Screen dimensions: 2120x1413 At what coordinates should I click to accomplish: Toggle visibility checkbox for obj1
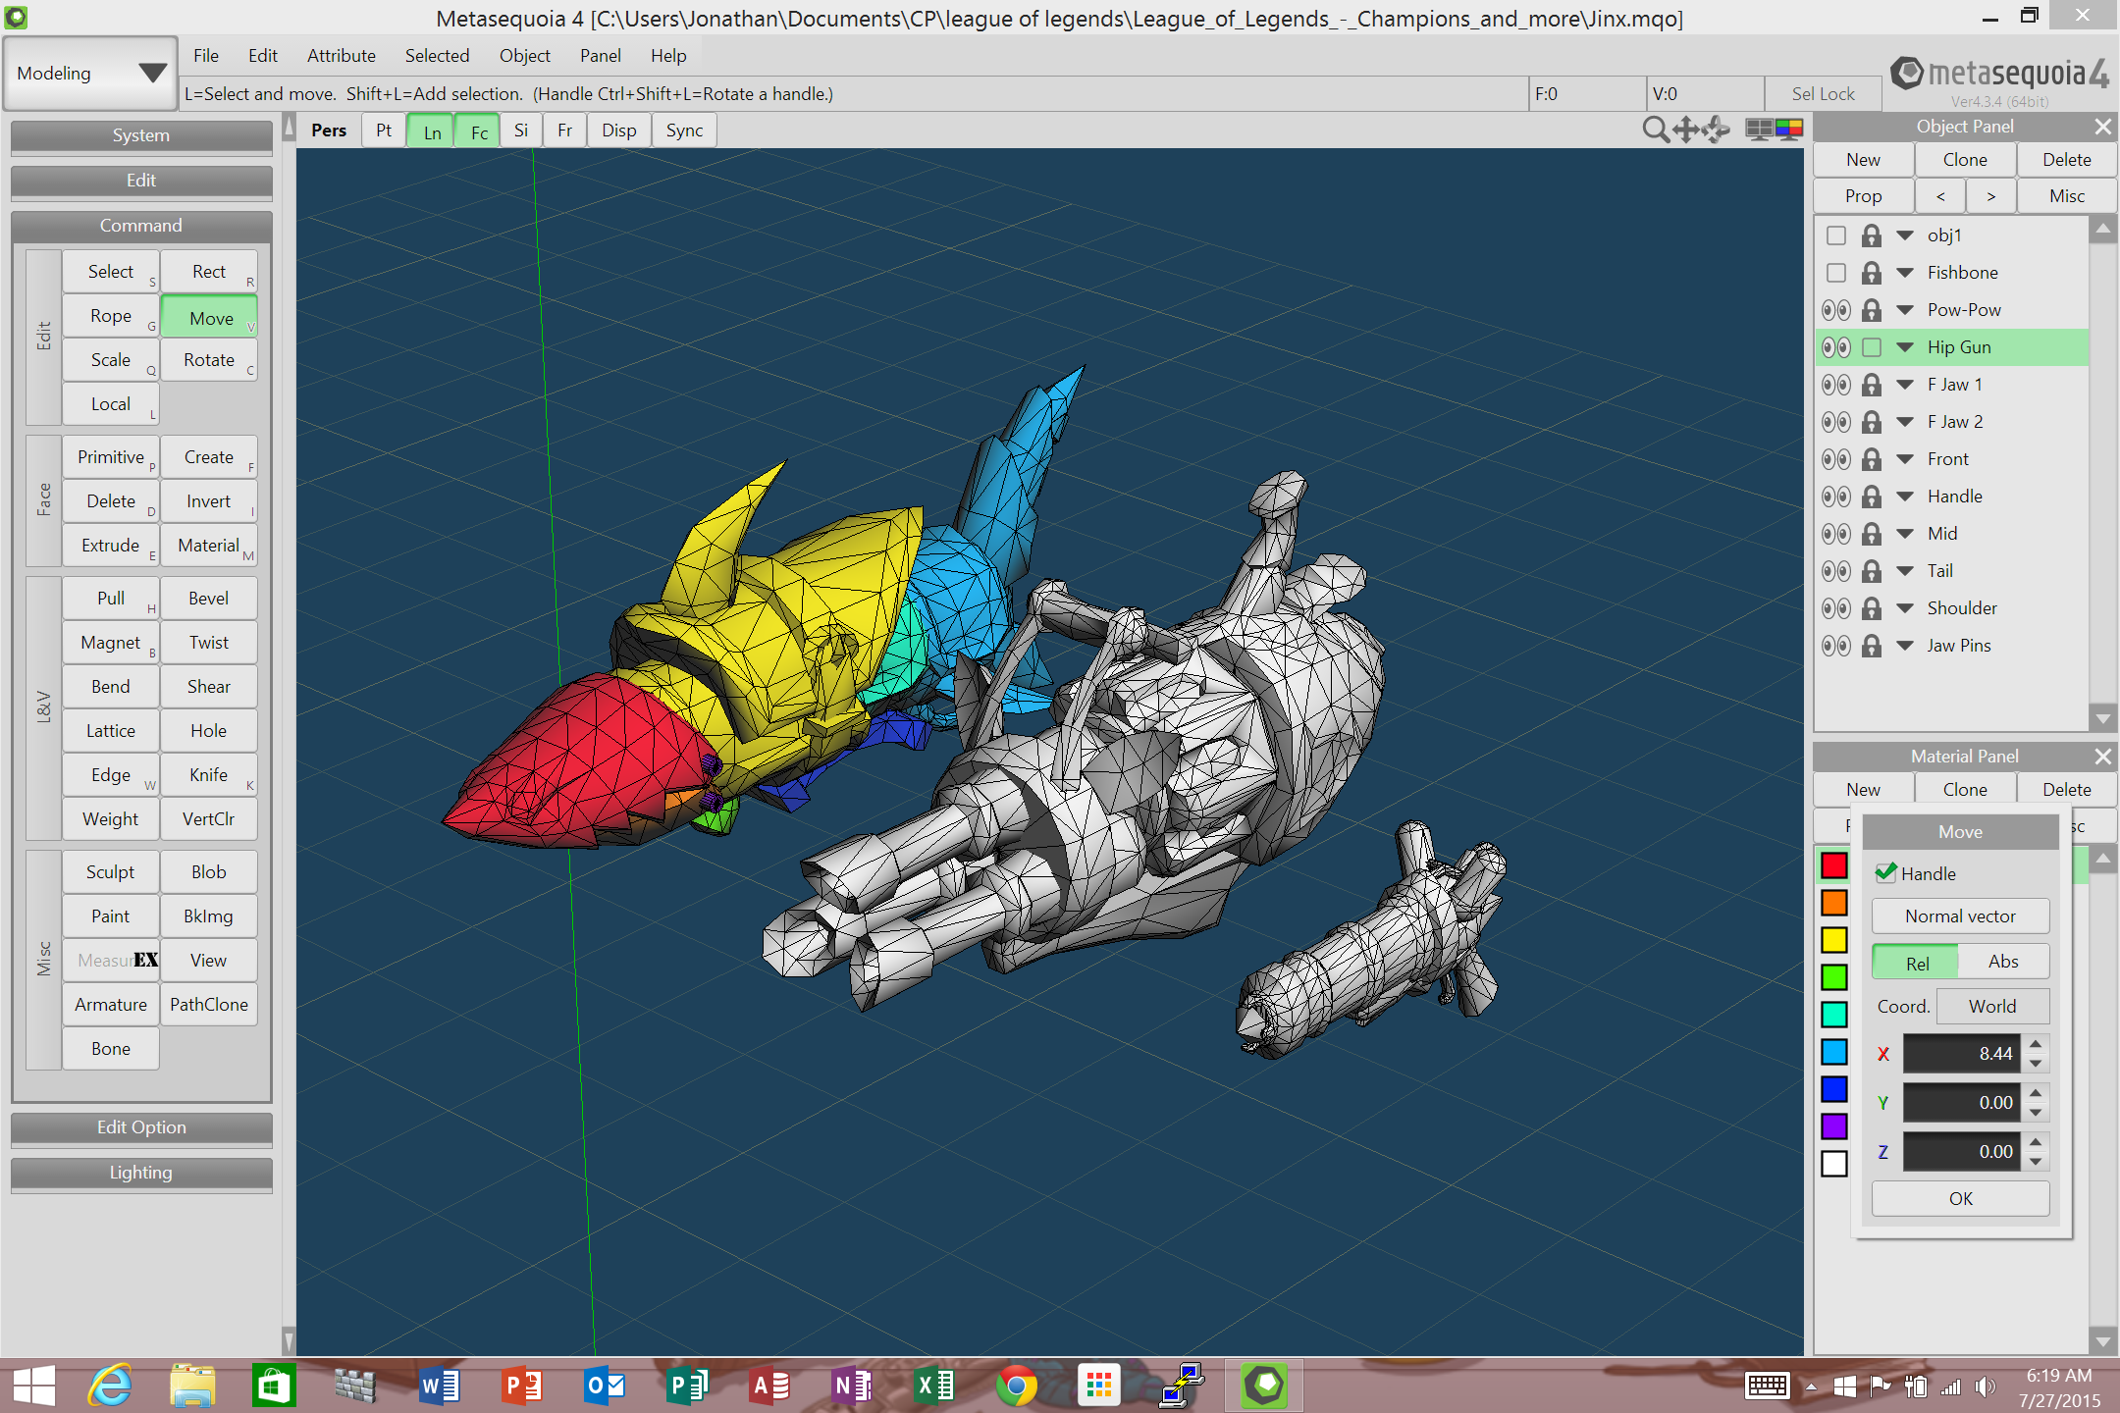1836,235
